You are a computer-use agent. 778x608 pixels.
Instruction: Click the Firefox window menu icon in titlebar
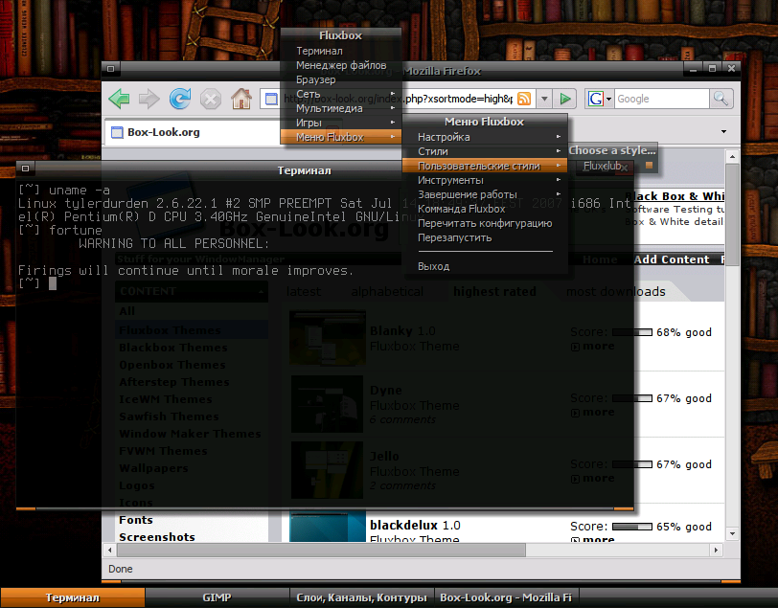(110, 68)
